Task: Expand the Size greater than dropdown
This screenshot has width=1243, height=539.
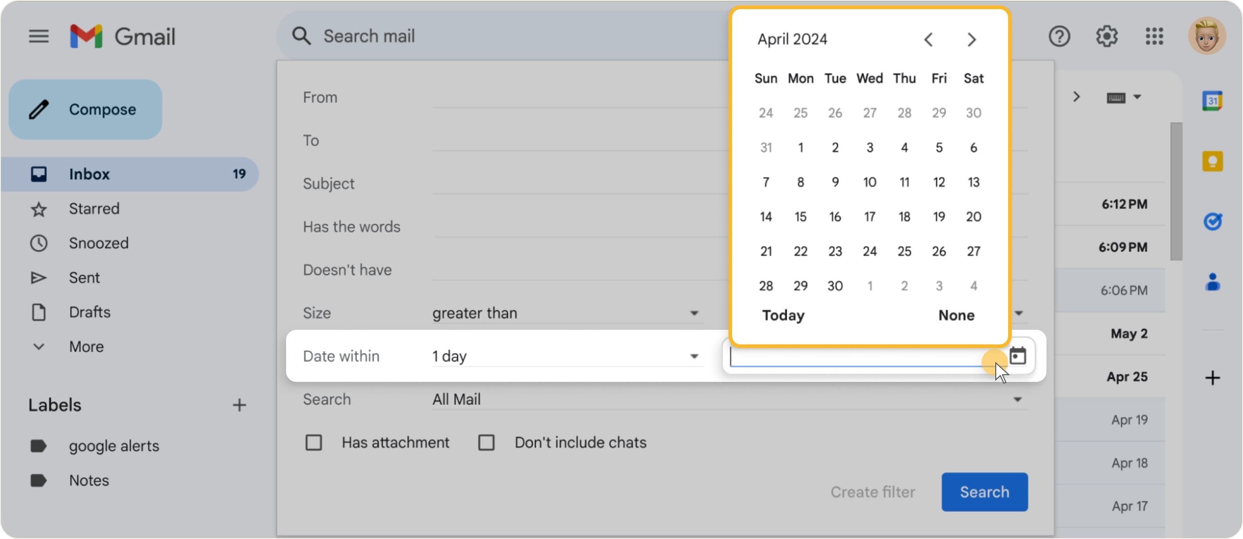Action: (697, 313)
